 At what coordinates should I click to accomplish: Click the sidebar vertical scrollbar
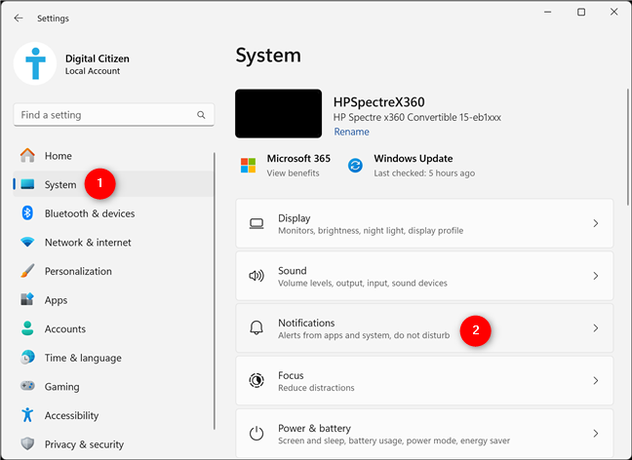click(215, 290)
